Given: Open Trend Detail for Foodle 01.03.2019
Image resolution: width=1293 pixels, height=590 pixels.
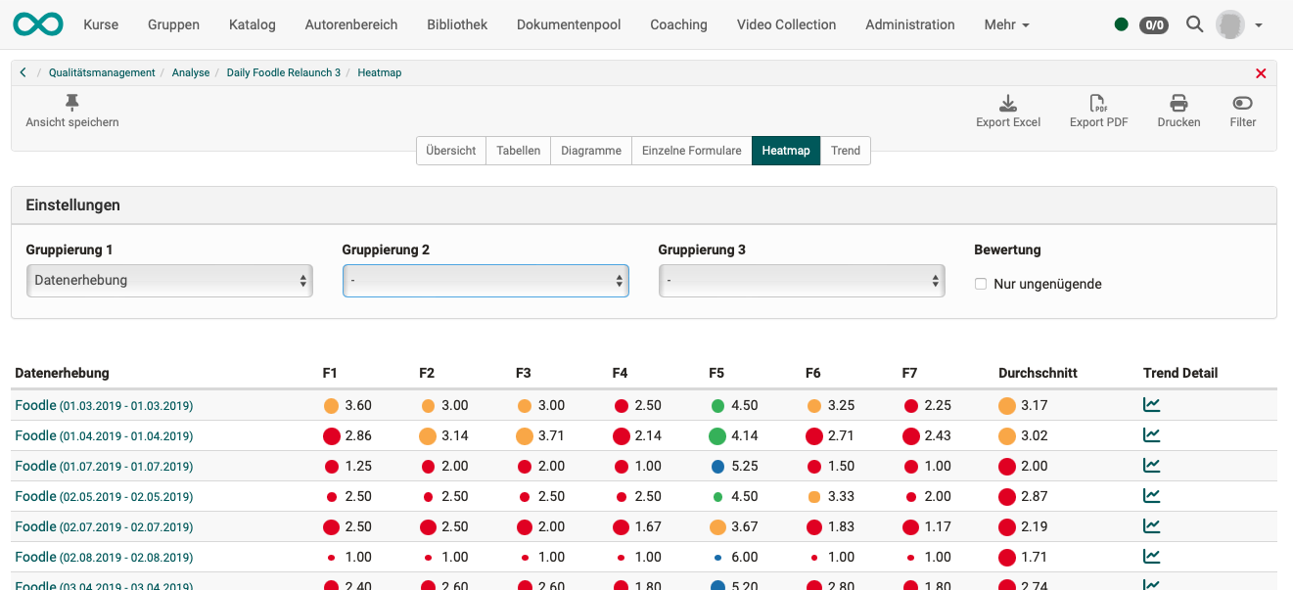Looking at the screenshot, I should [1152, 404].
